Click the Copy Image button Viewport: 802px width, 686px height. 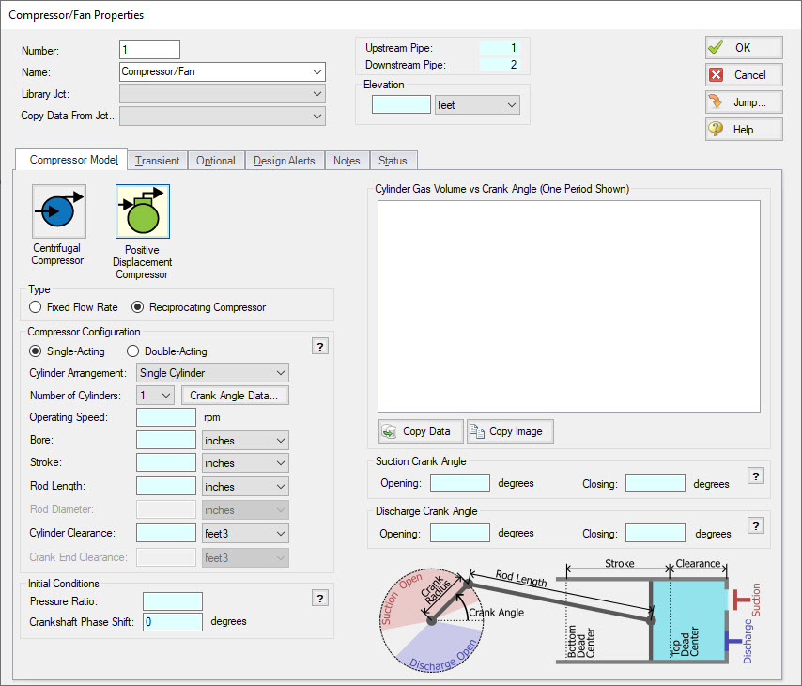point(510,431)
